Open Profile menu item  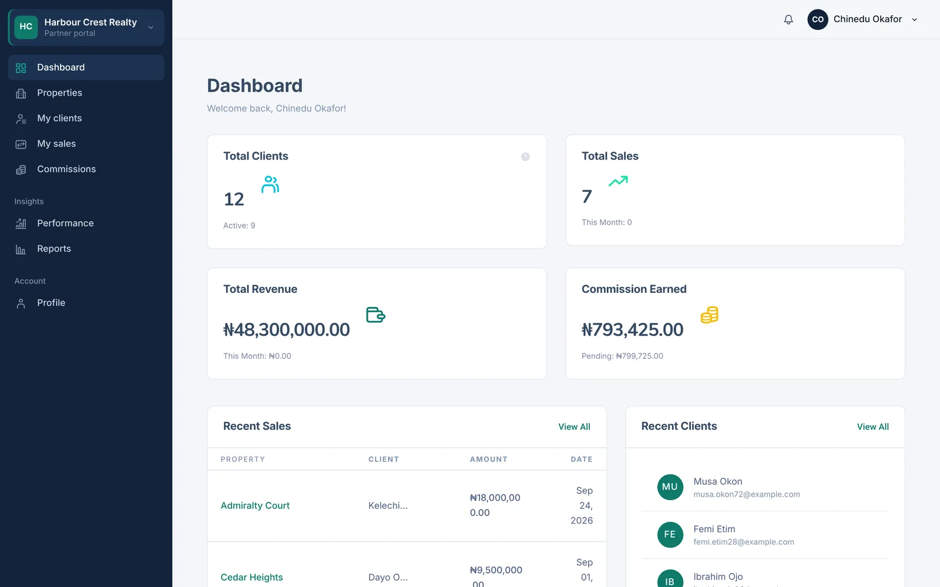pyautogui.click(x=86, y=303)
